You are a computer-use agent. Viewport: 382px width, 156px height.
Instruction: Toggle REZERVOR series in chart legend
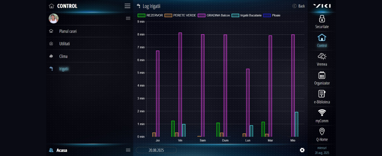(x=150, y=15)
